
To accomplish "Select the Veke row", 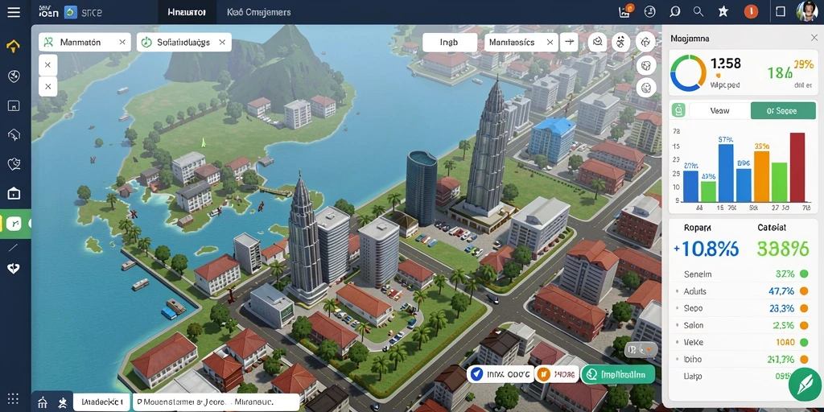I will tap(744, 342).
